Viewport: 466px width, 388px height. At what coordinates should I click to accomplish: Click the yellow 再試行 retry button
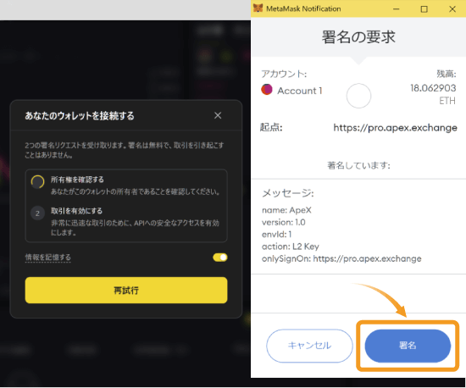(126, 290)
